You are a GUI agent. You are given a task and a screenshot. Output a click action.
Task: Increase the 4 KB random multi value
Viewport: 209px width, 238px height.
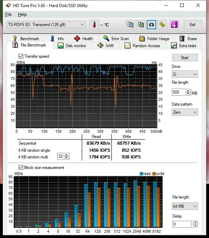(x=66, y=155)
